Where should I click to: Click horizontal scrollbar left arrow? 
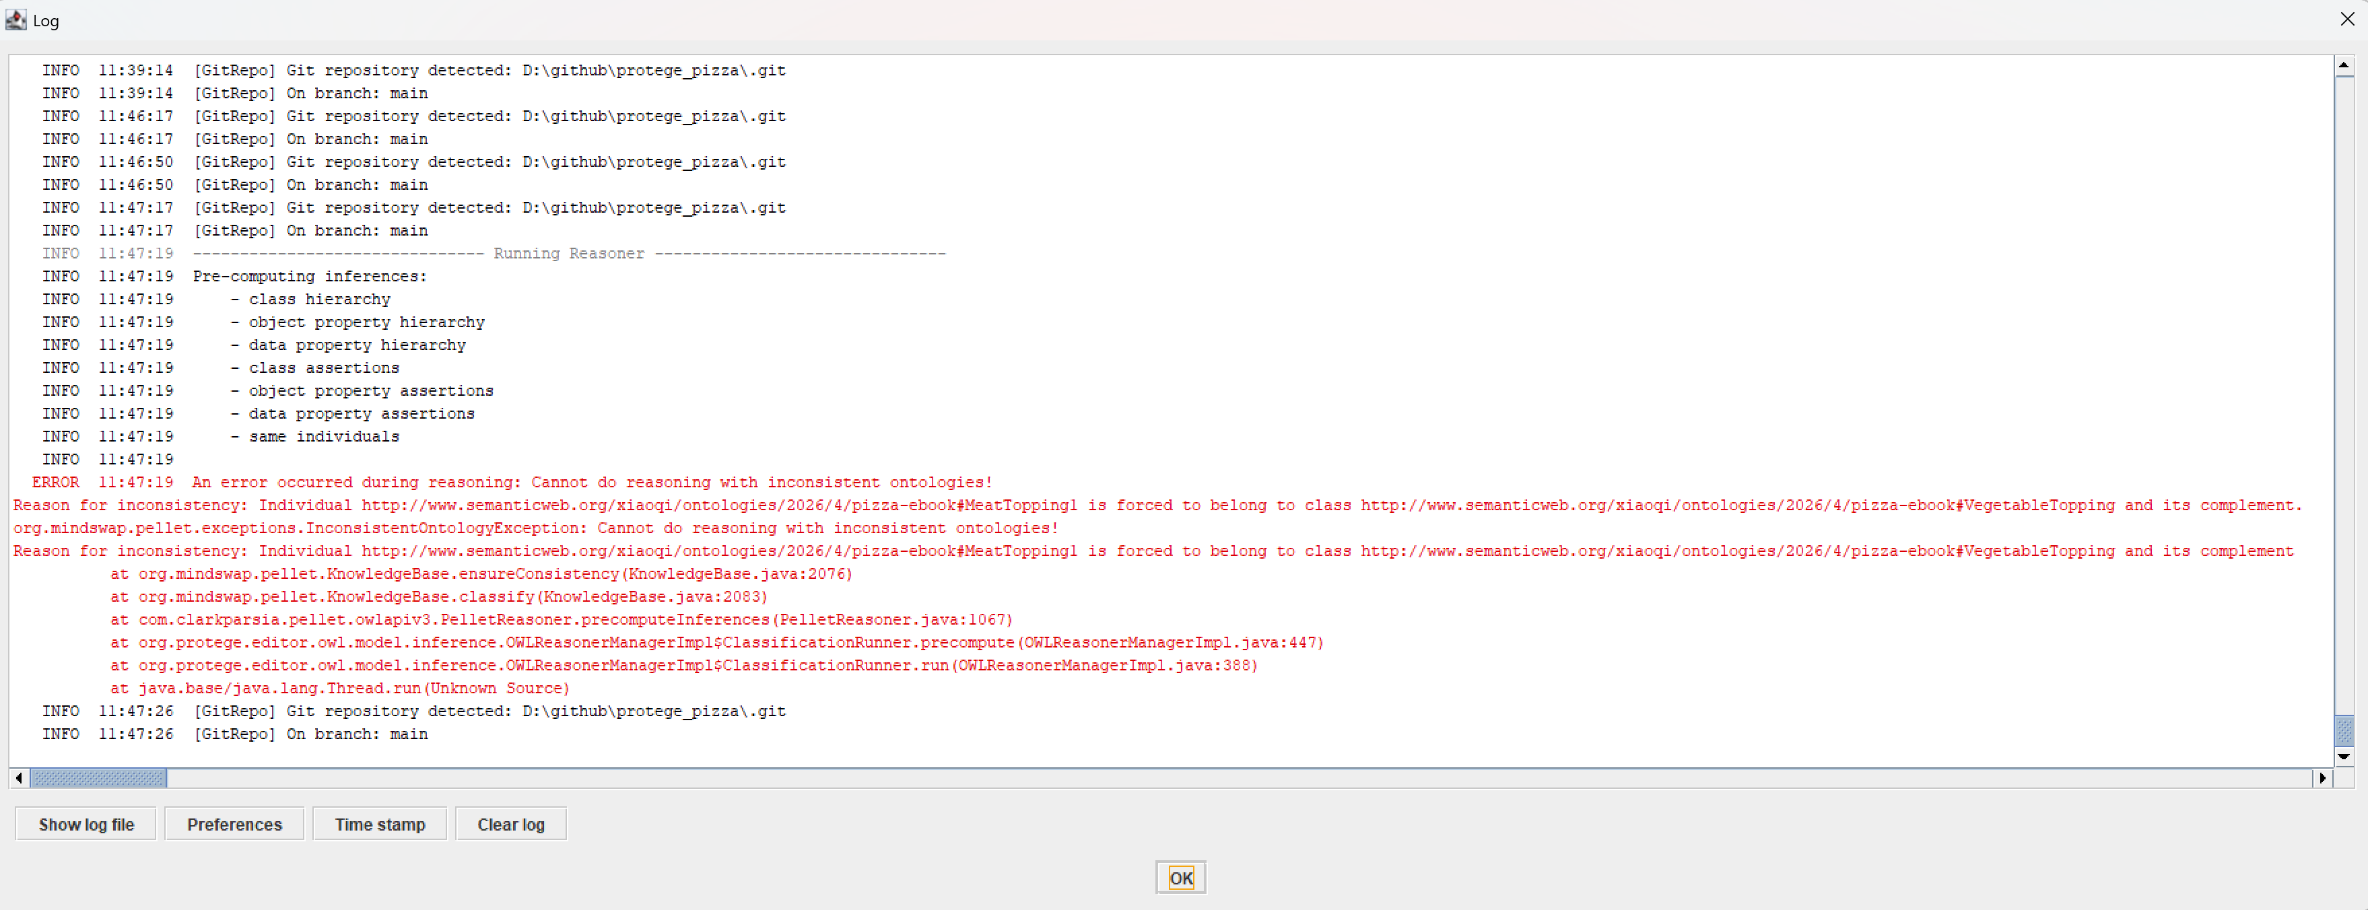click(20, 777)
